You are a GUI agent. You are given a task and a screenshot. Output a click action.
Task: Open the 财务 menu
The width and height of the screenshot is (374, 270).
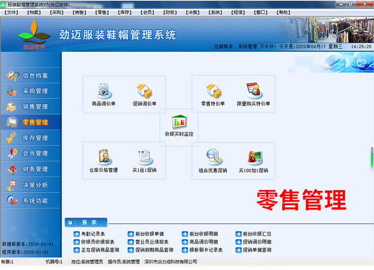click(x=170, y=12)
